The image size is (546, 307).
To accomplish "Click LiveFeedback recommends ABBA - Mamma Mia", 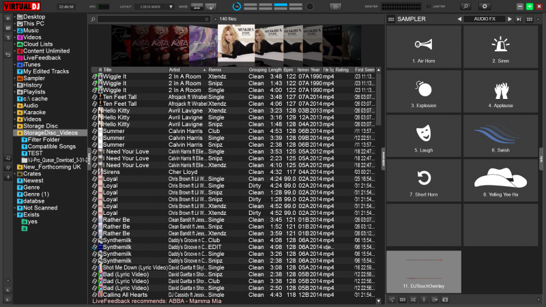I will pos(157,301).
